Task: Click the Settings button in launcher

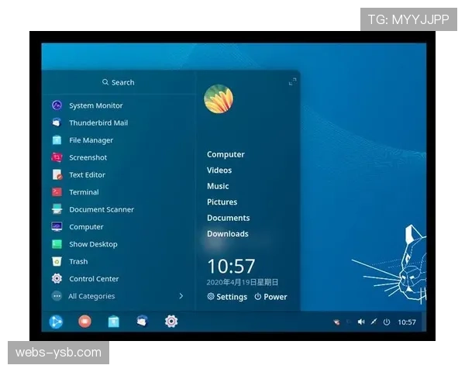Action: [227, 297]
